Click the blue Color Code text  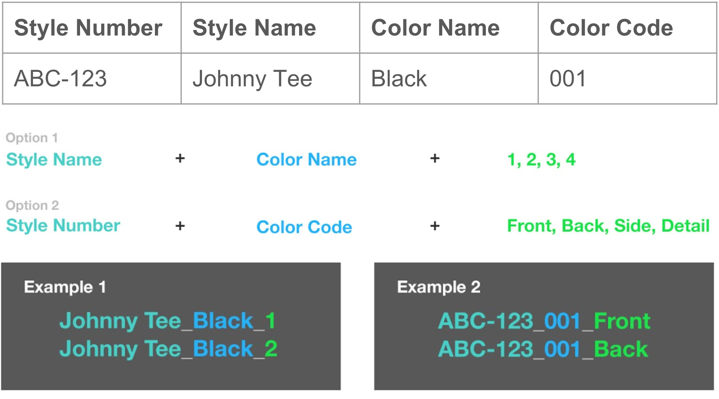pyautogui.click(x=304, y=227)
